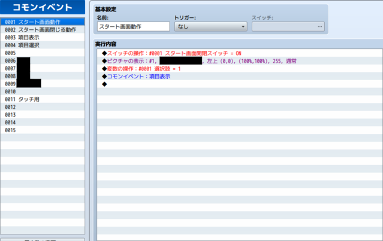Click the 名前 name input field
This screenshot has height=241, width=383.
click(134, 26)
